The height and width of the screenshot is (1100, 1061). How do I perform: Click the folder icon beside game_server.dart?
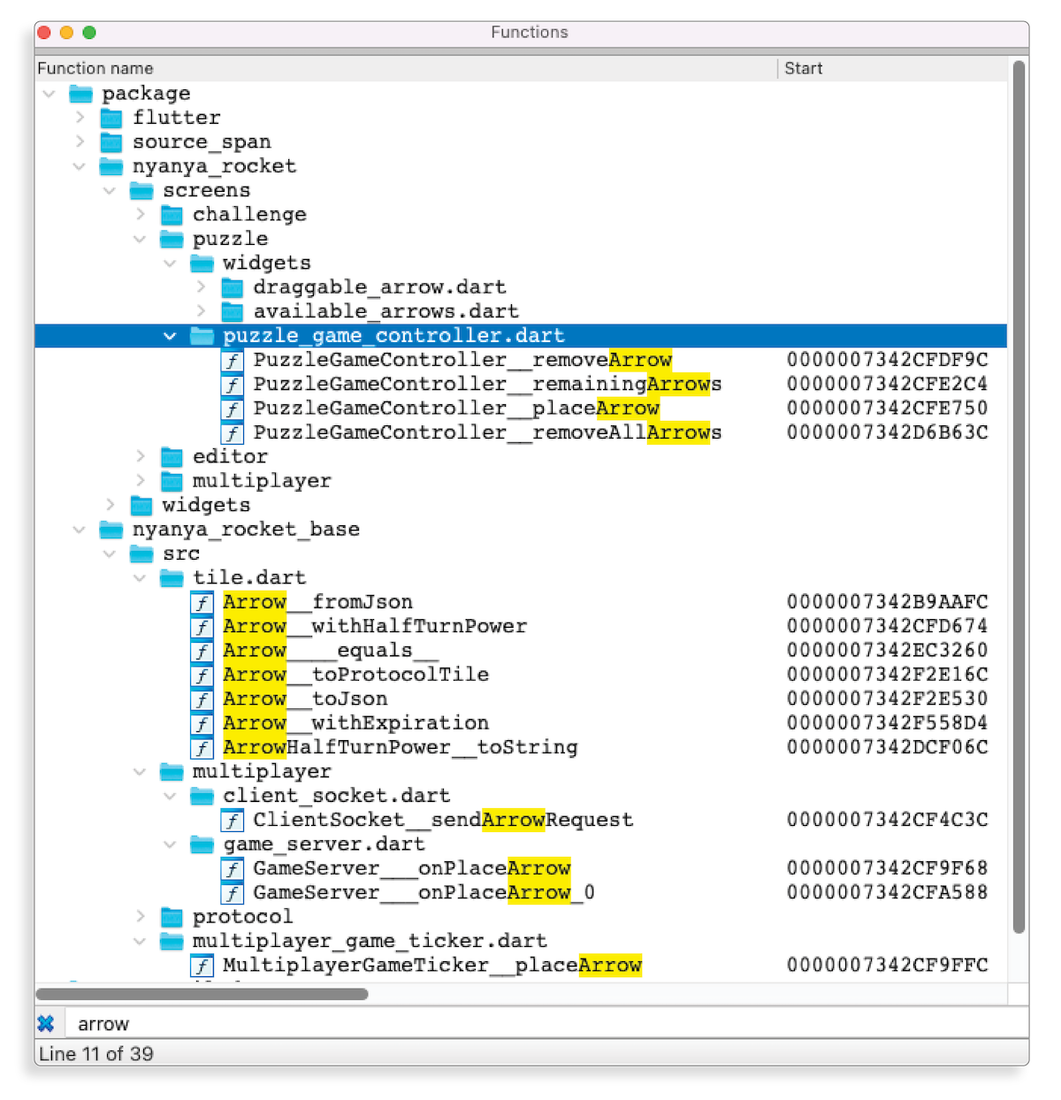(201, 844)
